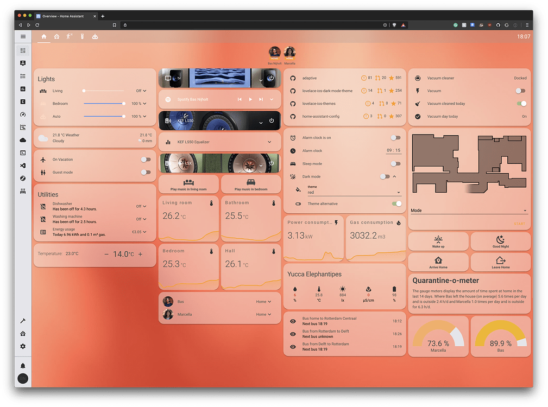This screenshot has height=407, width=548.
Task: Switch to the home view tab
Action: click(44, 36)
